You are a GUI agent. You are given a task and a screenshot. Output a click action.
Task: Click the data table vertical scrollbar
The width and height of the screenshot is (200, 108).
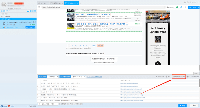coord(199,83)
